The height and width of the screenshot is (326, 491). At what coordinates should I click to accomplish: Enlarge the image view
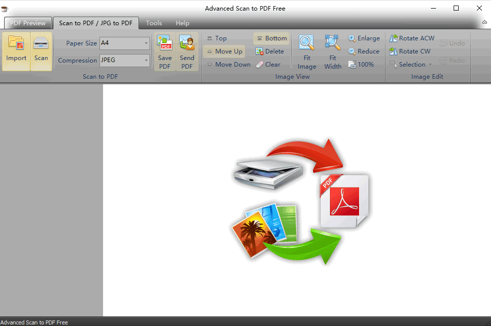(364, 38)
